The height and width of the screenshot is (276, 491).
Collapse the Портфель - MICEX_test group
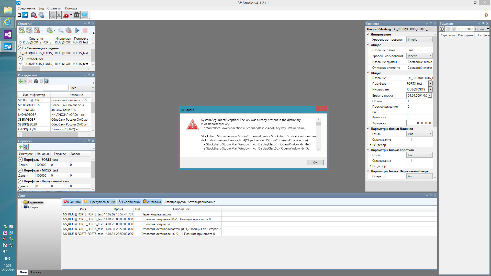point(20,170)
